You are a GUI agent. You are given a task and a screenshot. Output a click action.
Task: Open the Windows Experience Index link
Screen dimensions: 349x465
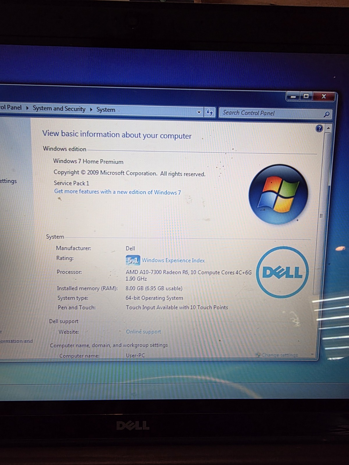pos(173,260)
